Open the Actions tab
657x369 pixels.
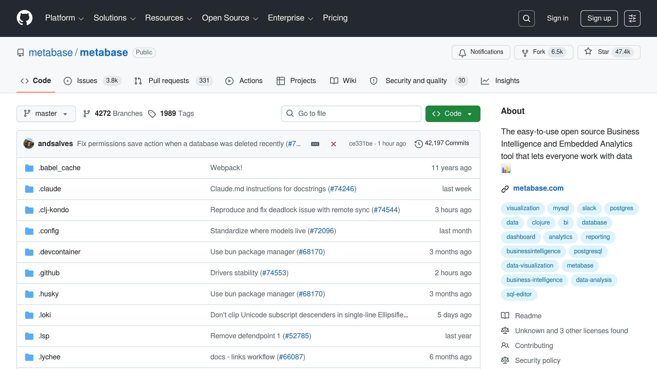[x=244, y=81]
